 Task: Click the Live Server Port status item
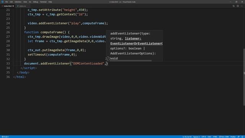(x=224, y=137)
